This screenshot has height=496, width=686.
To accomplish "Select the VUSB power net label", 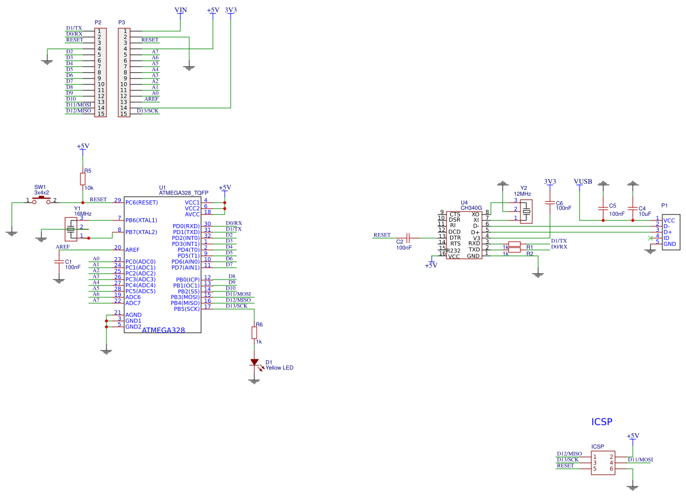I will [583, 181].
